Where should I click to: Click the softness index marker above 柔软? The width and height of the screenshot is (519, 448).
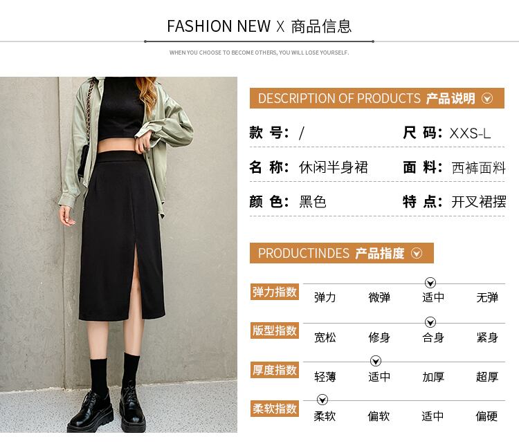tap(322, 400)
